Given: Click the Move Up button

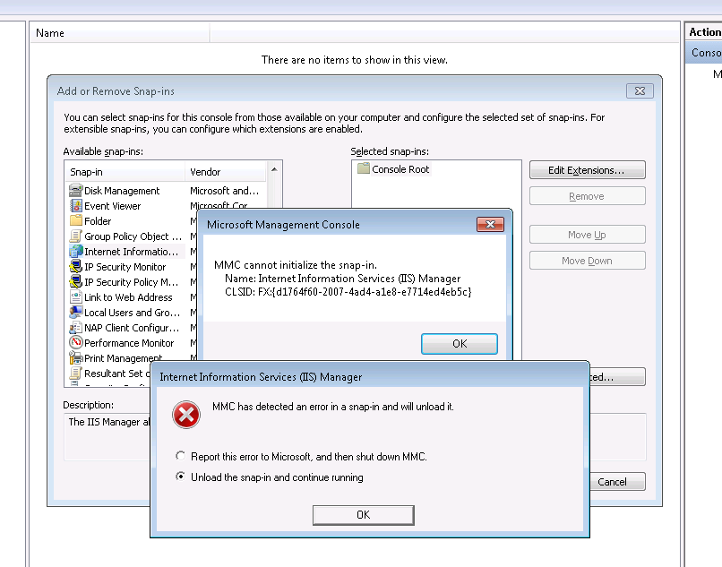Looking at the screenshot, I should [x=587, y=235].
